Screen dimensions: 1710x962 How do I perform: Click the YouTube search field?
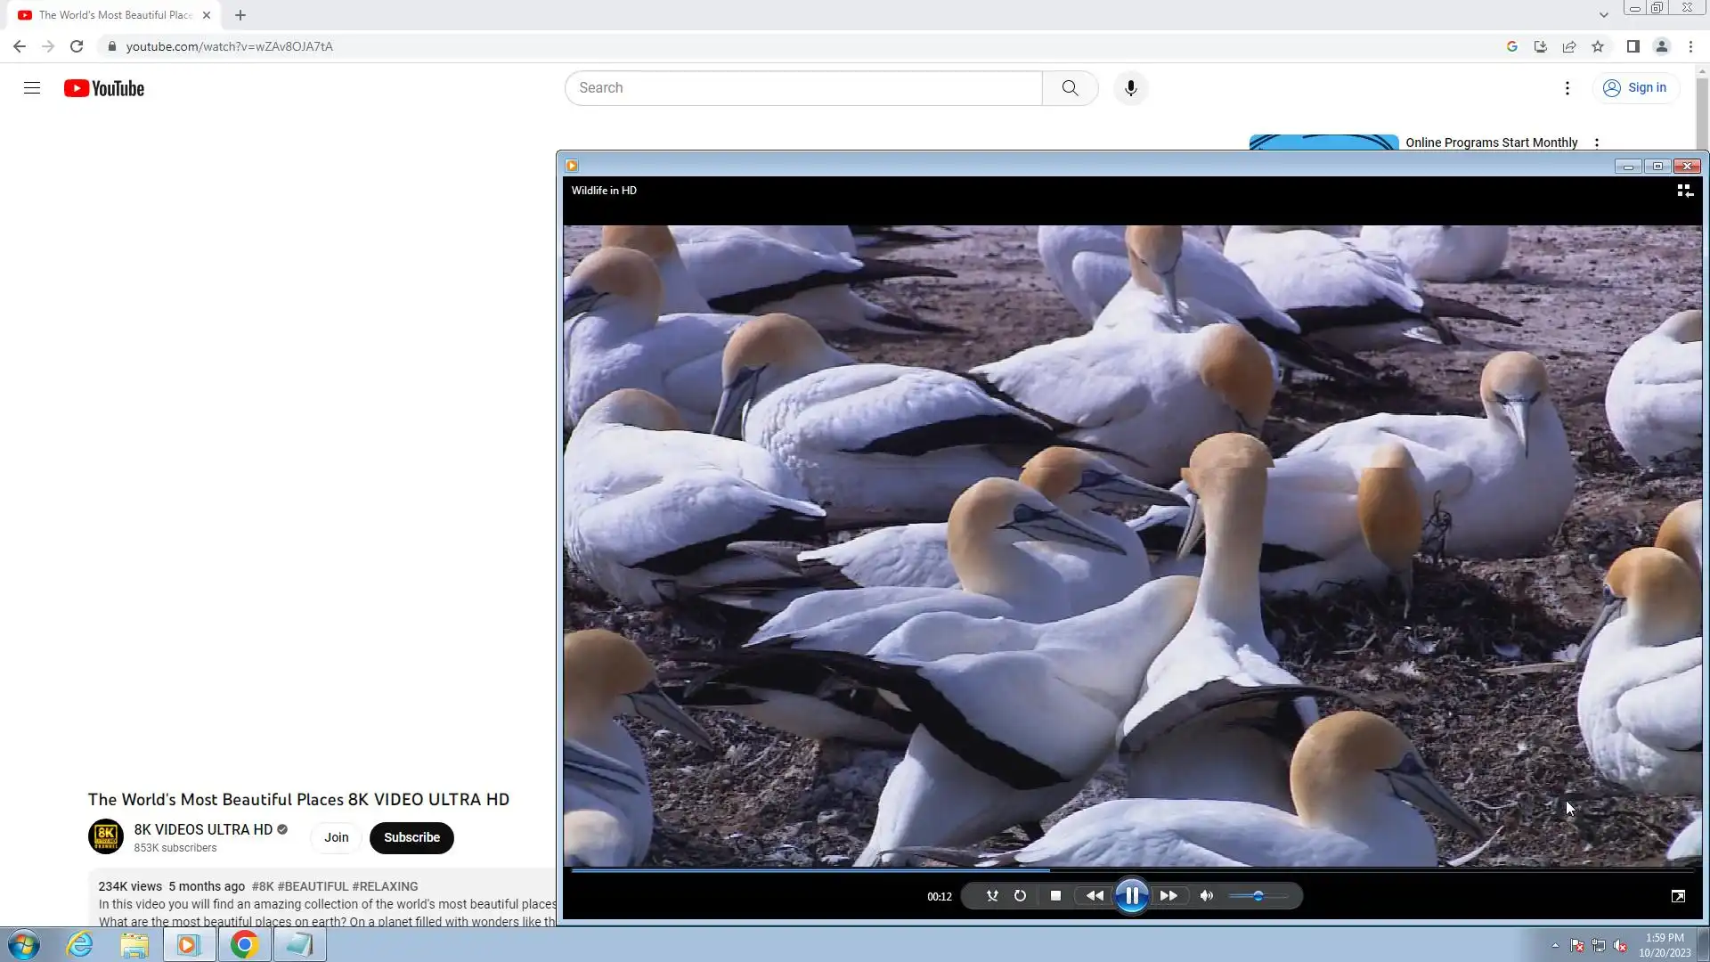coord(802,88)
